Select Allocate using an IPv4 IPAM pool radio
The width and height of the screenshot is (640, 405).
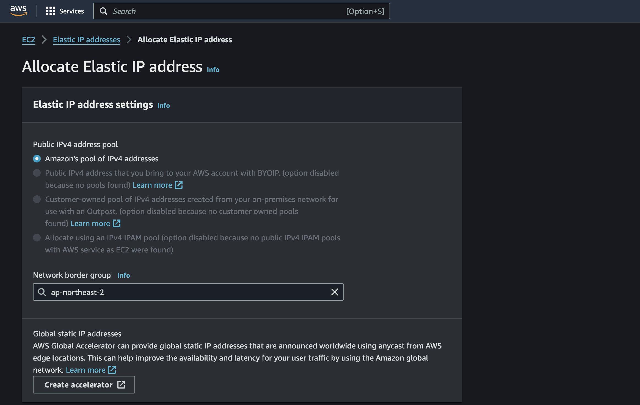click(x=37, y=238)
